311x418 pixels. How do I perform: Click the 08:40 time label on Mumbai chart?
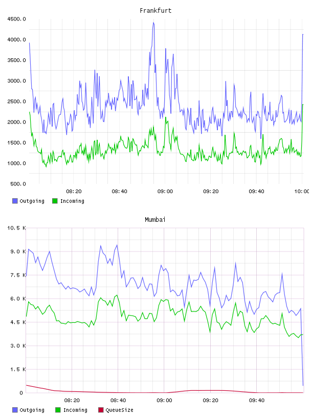click(118, 401)
